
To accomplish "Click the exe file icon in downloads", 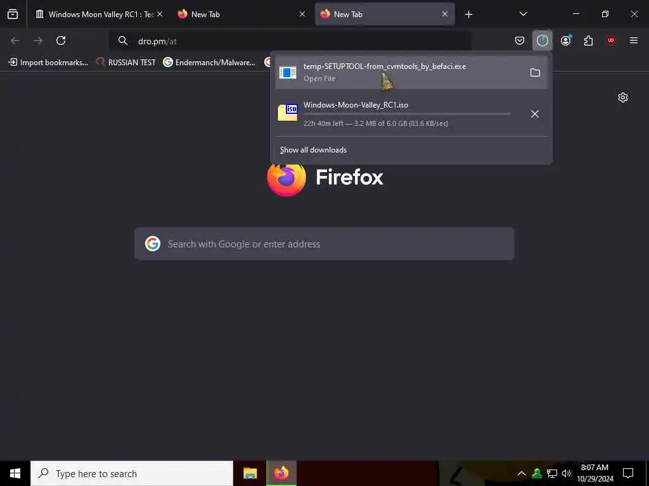I will (x=288, y=72).
